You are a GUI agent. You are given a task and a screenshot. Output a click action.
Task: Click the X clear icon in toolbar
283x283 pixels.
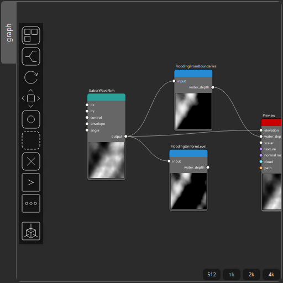[x=31, y=161]
